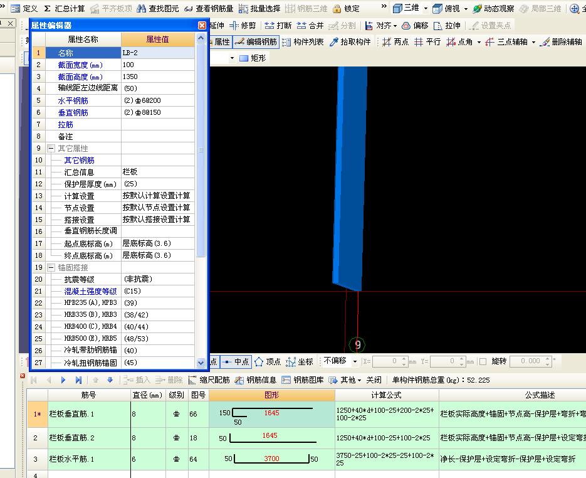The image size is (586, 478).
Task: Use the 合并 merge tool
Action: tap(310, 26)
